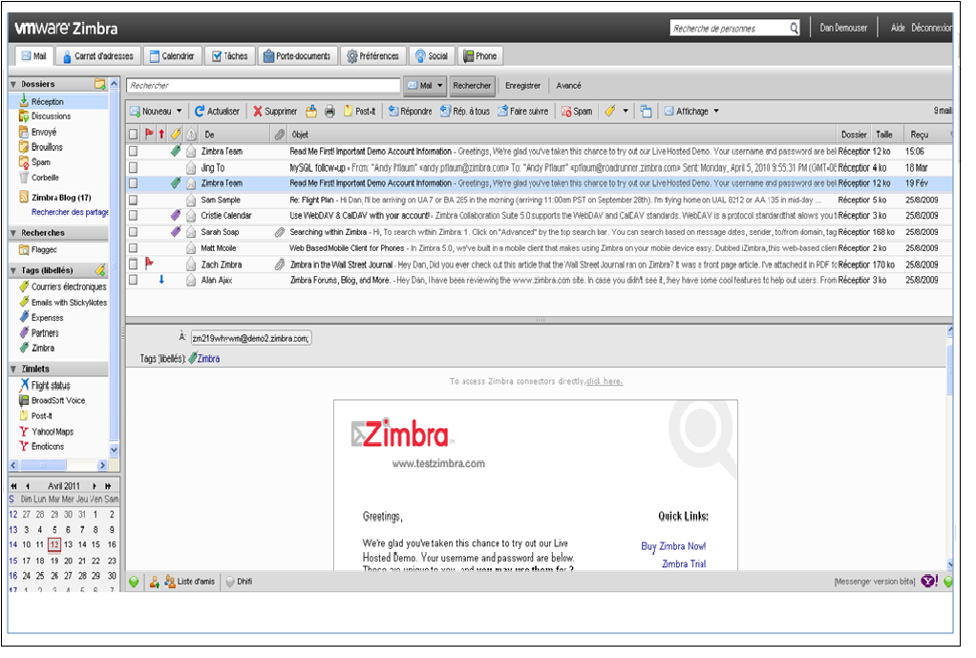Collapse the Recherches section
976x658 pixels.
(x=13, y=233)
